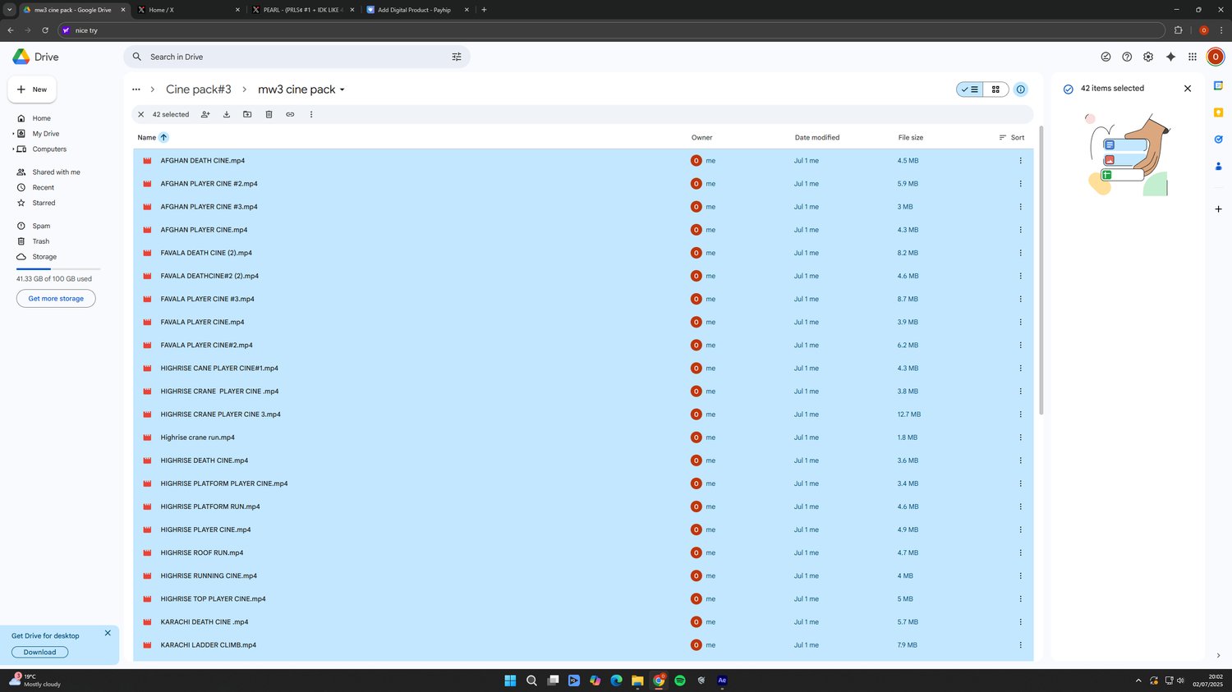Viewport: 1232px width, 692px height.
Task: Toggle the view details info button
Action: pos(1020,89)
